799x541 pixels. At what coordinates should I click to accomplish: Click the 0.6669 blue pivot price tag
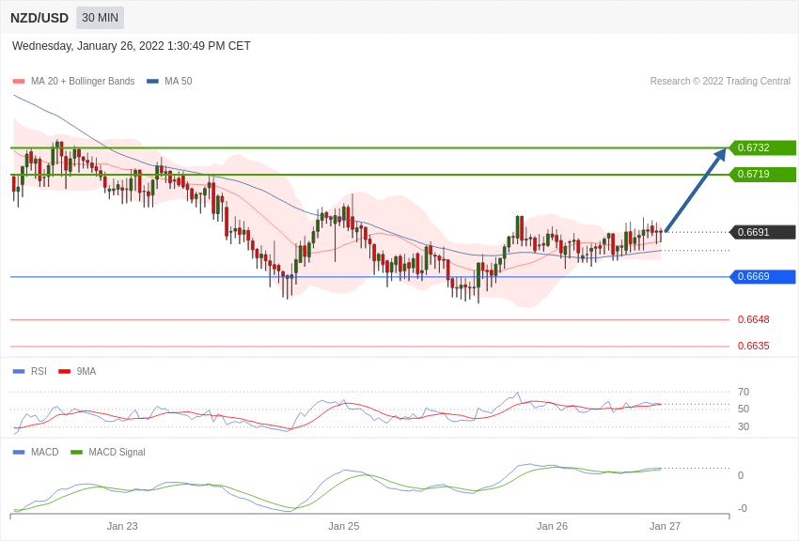tap(763, 277)
